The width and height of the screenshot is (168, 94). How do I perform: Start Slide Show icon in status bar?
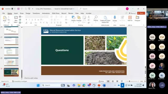(x=122, y=81)
